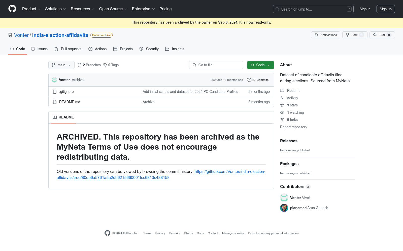
Task: Switch to the Insights tab
Action: (x=175, y=49)
